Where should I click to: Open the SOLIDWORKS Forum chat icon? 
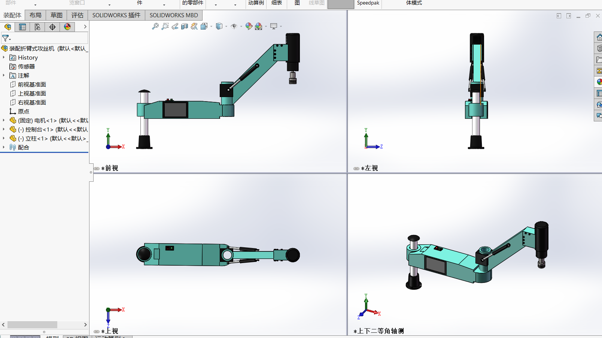click(x=599, y=116)
